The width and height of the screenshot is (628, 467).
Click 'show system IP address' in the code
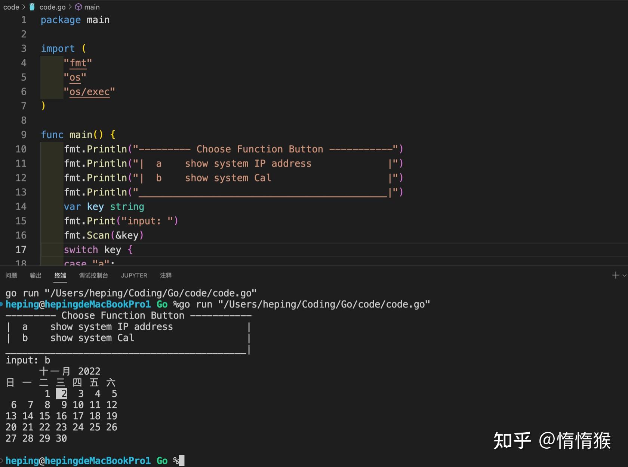click(x=248, y=164)
